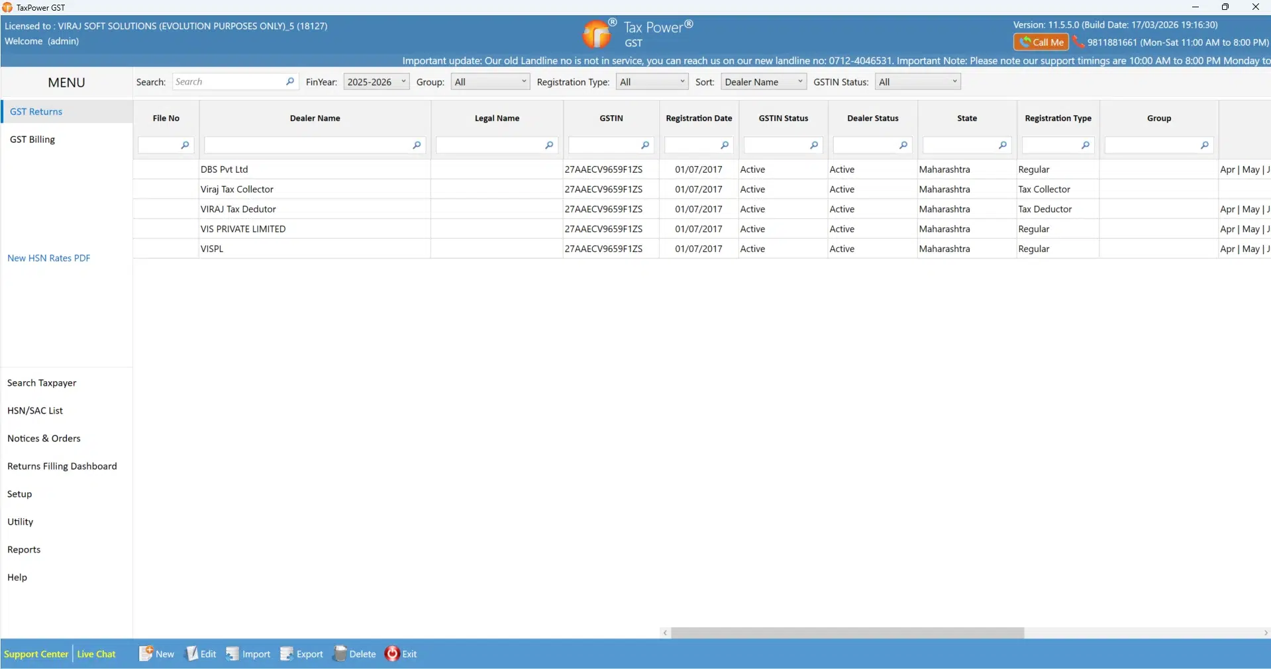Click the red Exit power icon
This screenshot has width=1271, height=669.
click(392, 654)
